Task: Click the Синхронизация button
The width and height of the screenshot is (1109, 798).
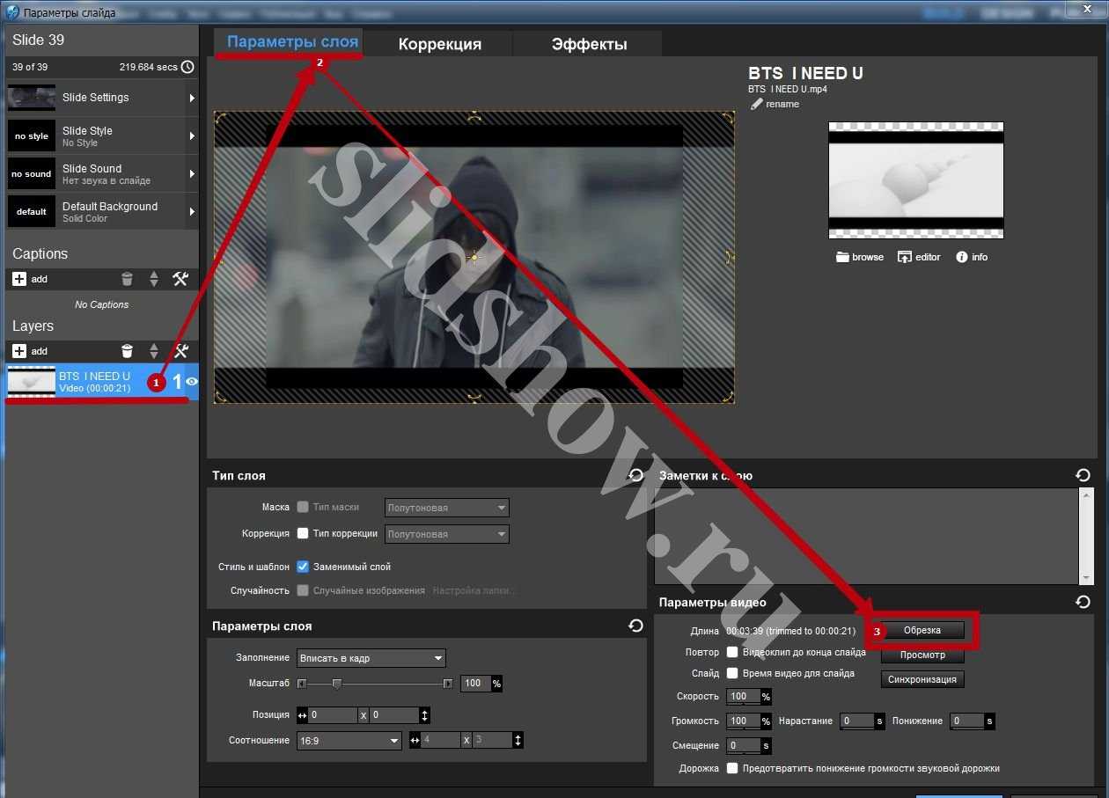Action: pyautogui.click(x=922, y=680)
